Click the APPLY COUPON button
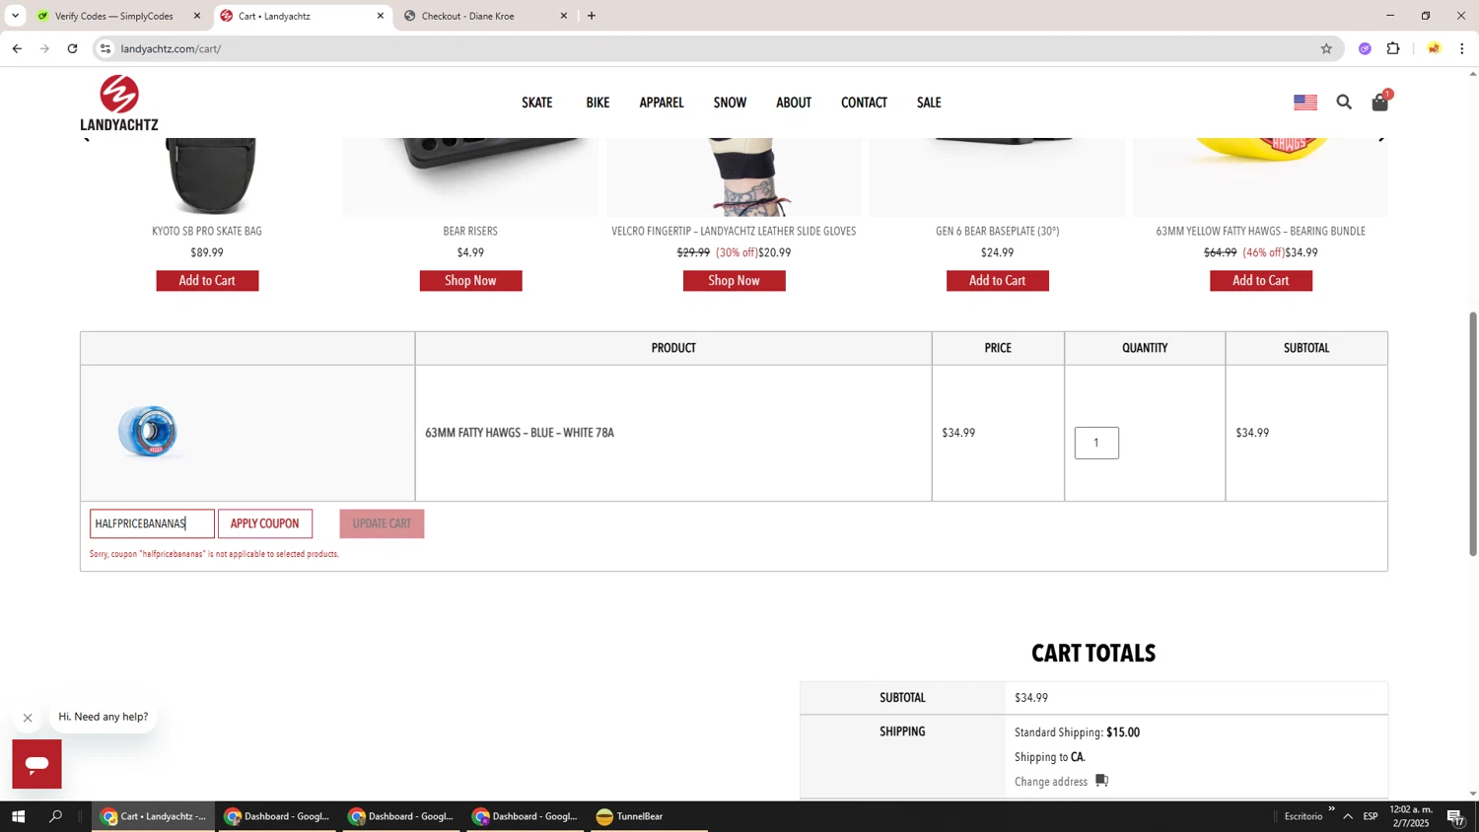 coord(264,523)
